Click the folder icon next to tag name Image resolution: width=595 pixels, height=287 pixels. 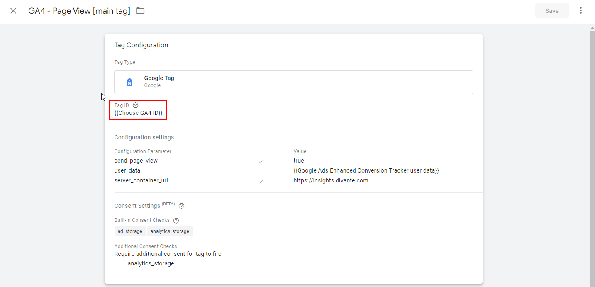coord(140,11)
